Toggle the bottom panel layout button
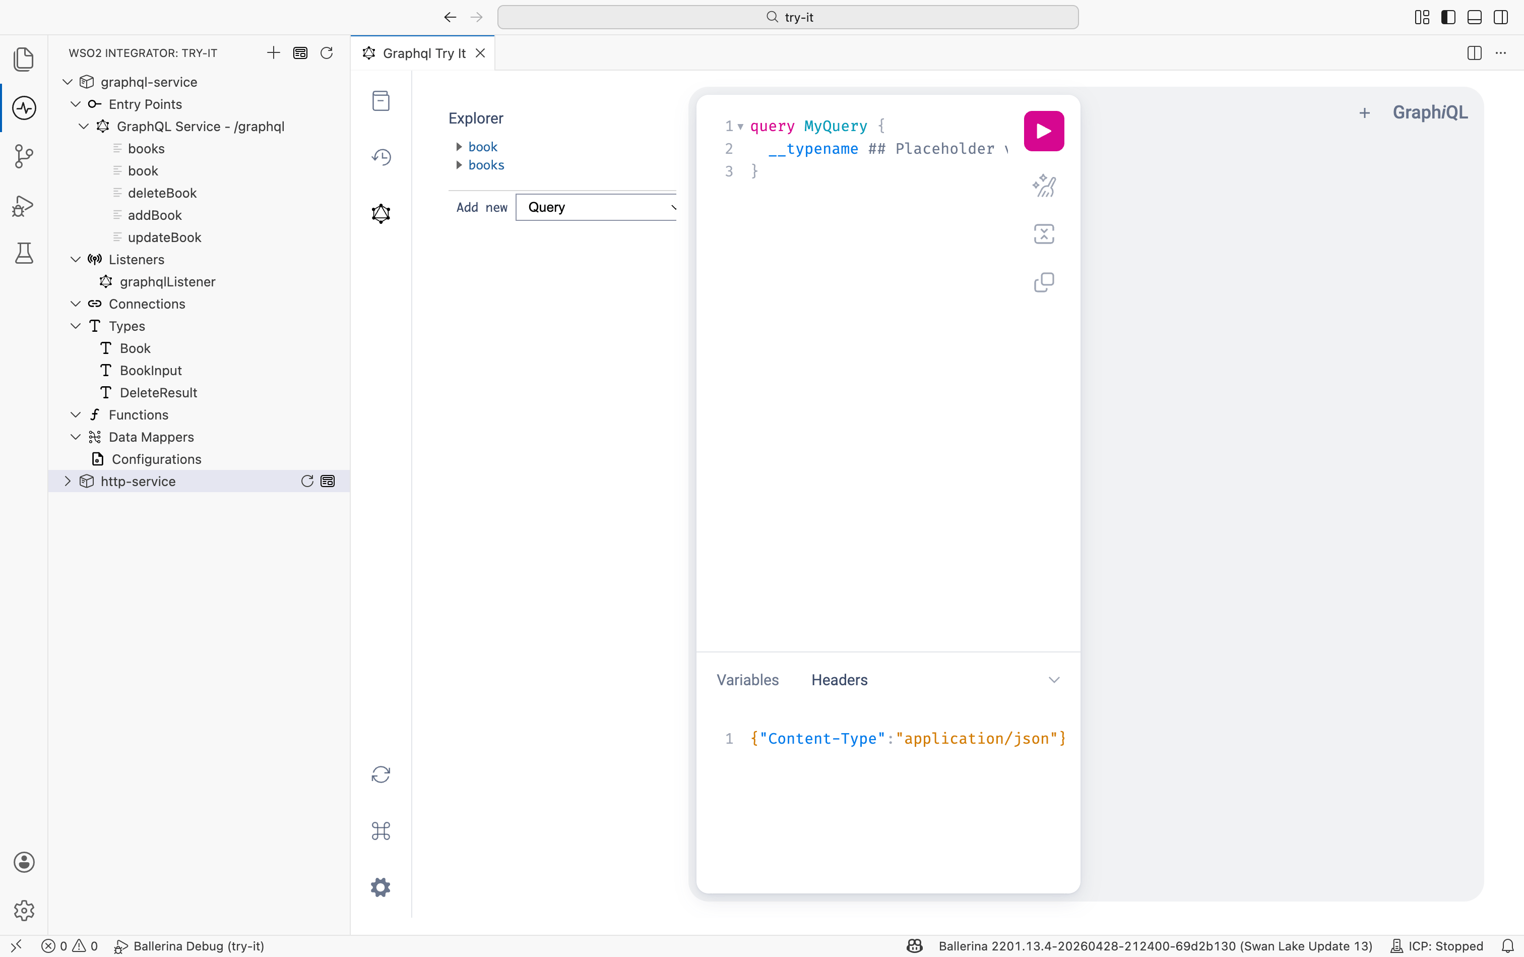This screenshot has width=1524, height=957. [x=1474, y=17]
